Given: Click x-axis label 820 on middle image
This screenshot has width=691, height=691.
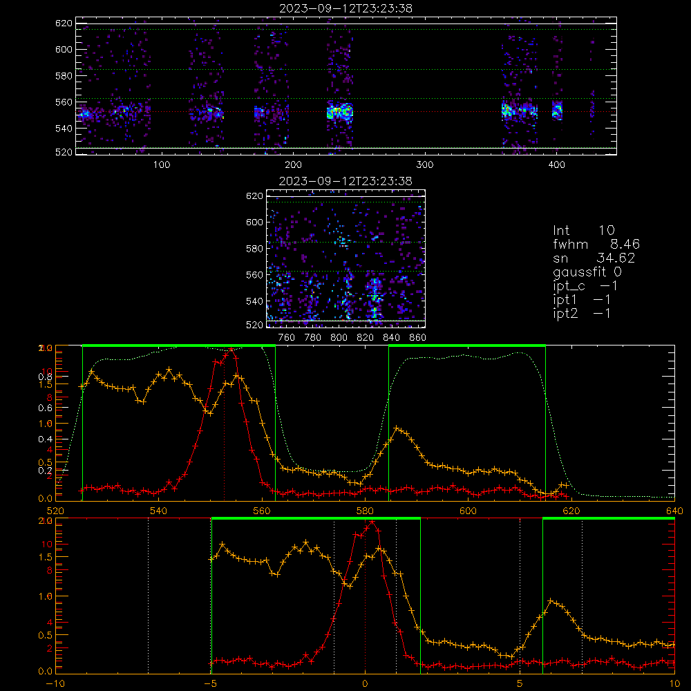Looking at the screenshot, I should pos(366,338).
